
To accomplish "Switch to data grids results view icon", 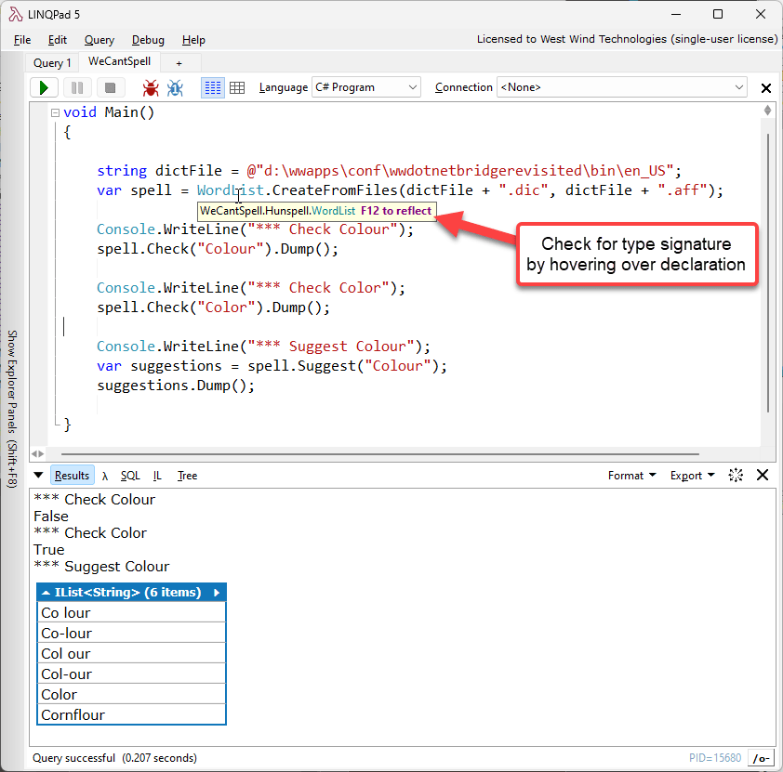I will [x=237, y=87].
